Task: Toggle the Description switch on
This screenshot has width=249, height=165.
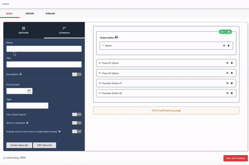Action: [x=77, y=74]
